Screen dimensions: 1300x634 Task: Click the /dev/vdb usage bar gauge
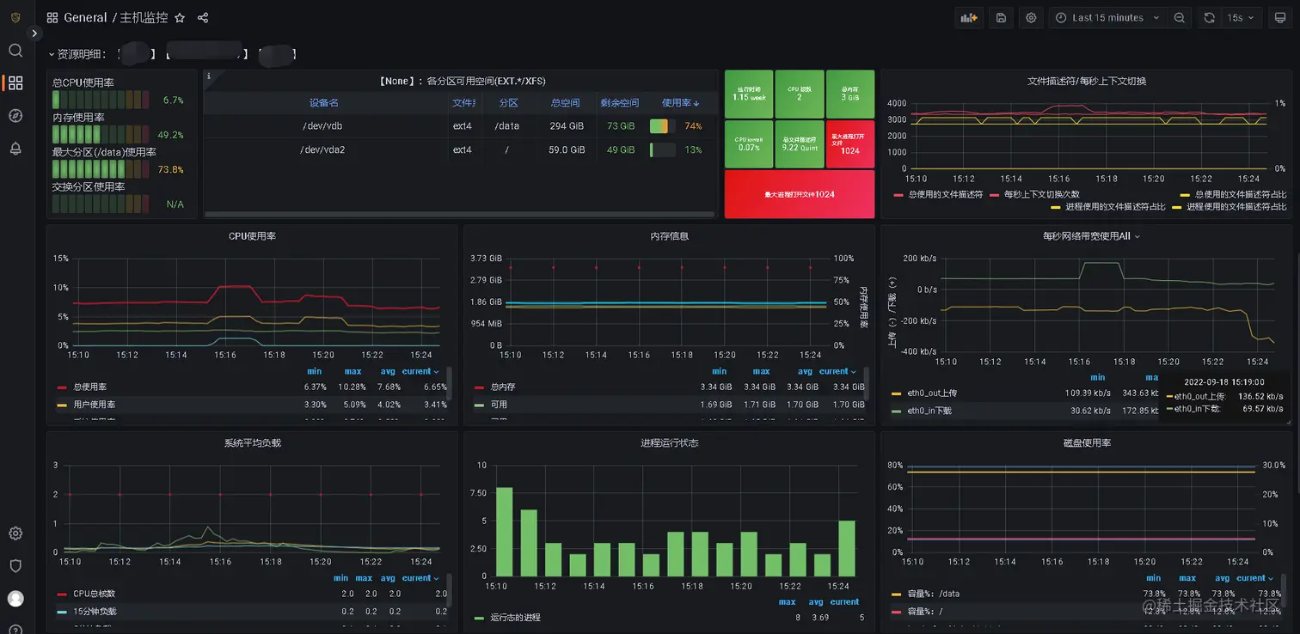662,126
